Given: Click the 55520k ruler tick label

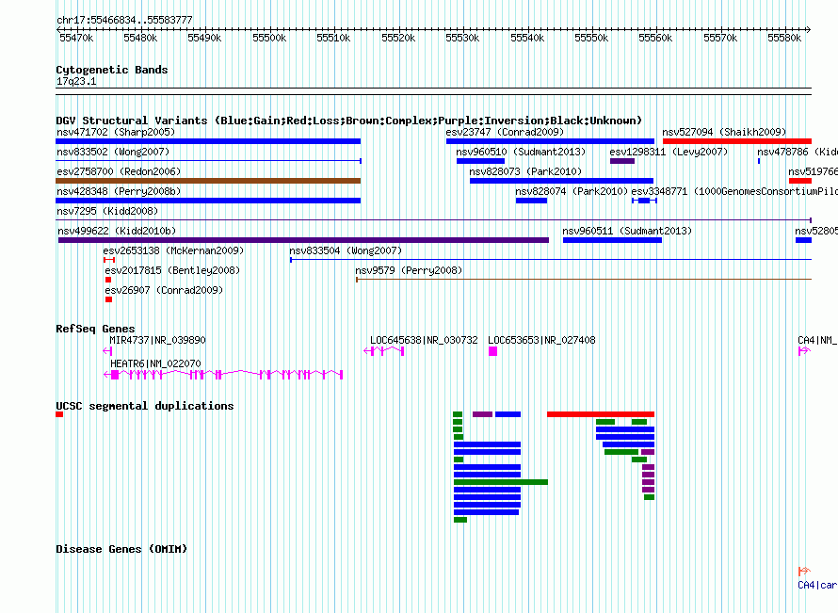Looking at the screenshot, I should [398, 38].
